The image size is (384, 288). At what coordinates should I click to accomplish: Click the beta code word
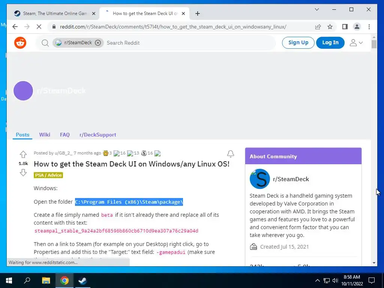click(x=107, y=215)
